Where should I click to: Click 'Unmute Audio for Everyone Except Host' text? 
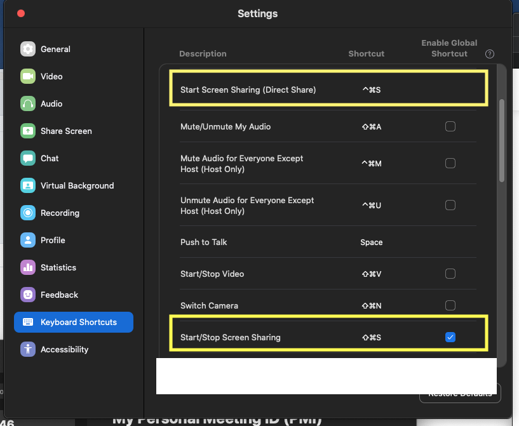[247, 206]
